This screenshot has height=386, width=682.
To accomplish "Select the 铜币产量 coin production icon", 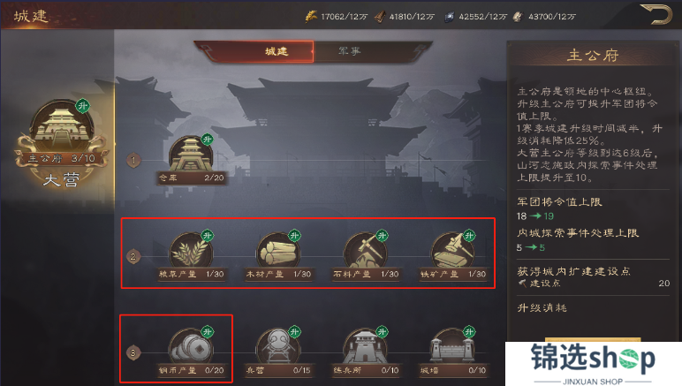I will click(x=191, y=346).
